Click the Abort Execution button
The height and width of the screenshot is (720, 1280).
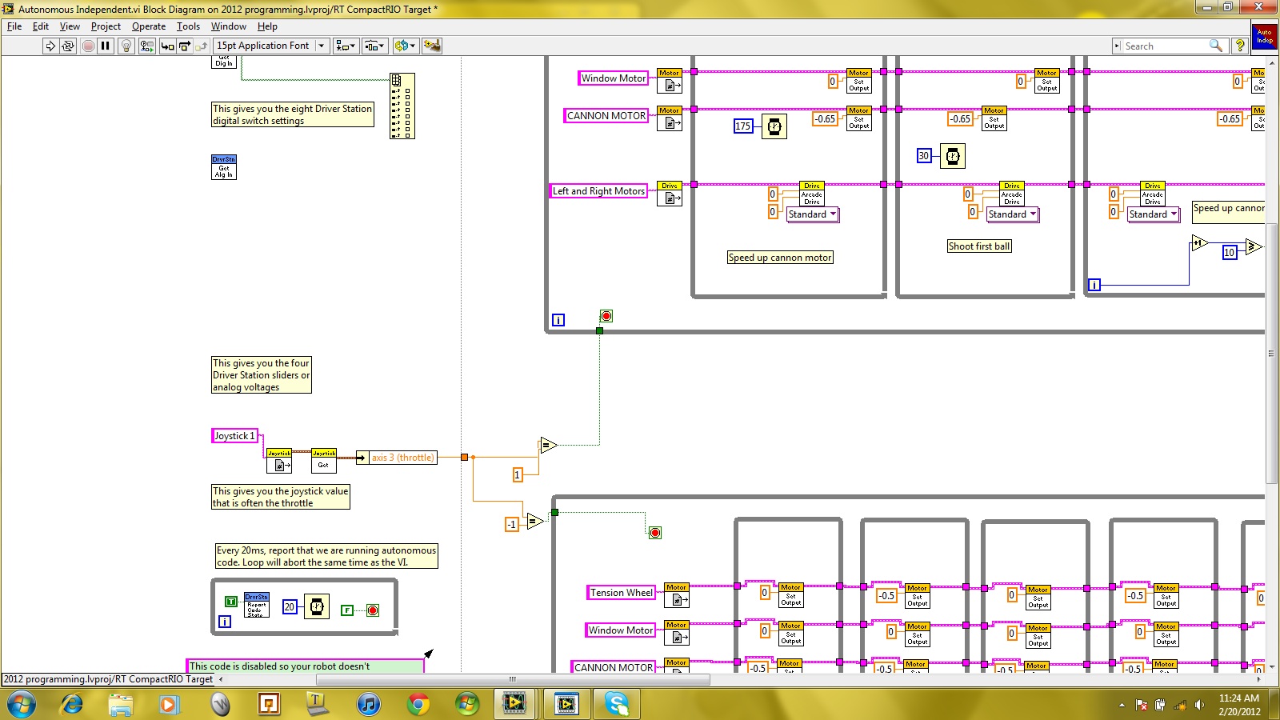[x=88, y=46]
